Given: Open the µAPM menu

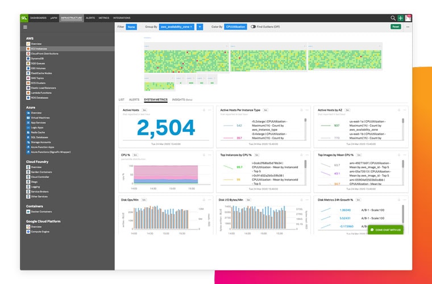Looking at the screenshot, I should 54,18.
